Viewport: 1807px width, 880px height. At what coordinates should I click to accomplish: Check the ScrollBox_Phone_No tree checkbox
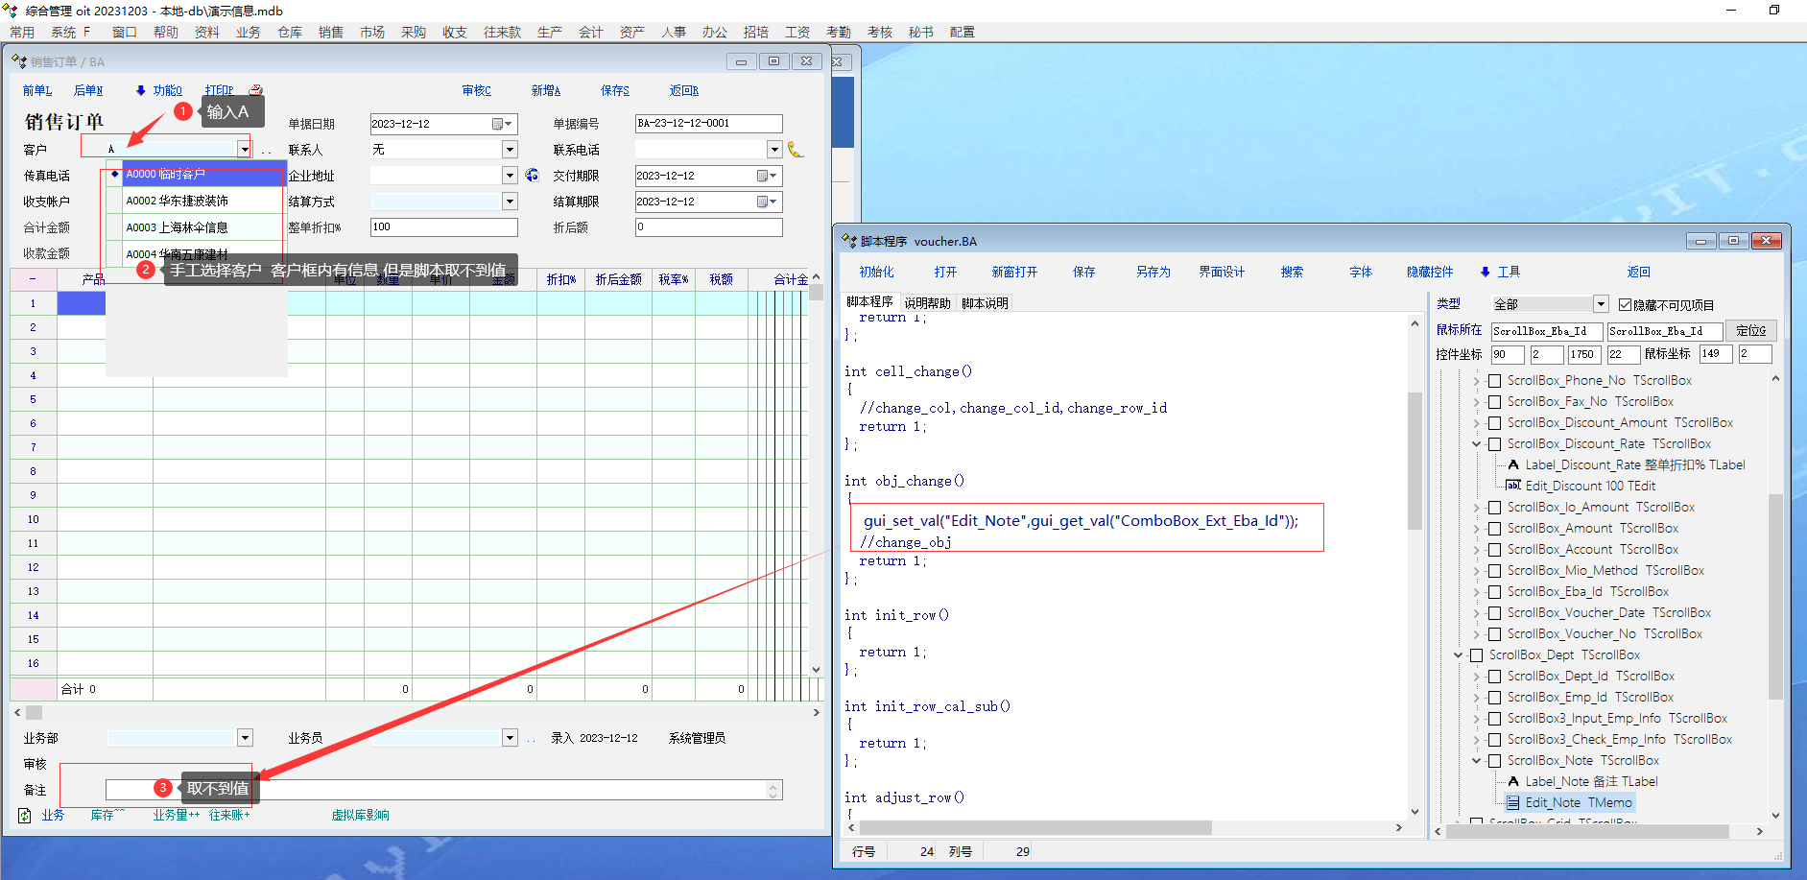pos(1494,381)
